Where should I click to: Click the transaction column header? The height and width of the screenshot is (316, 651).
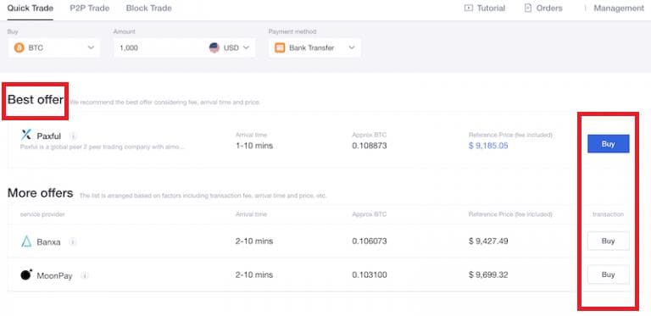click(609, 214)
